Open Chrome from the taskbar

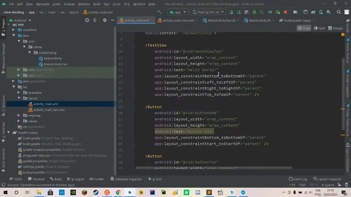tap(118, 192)
